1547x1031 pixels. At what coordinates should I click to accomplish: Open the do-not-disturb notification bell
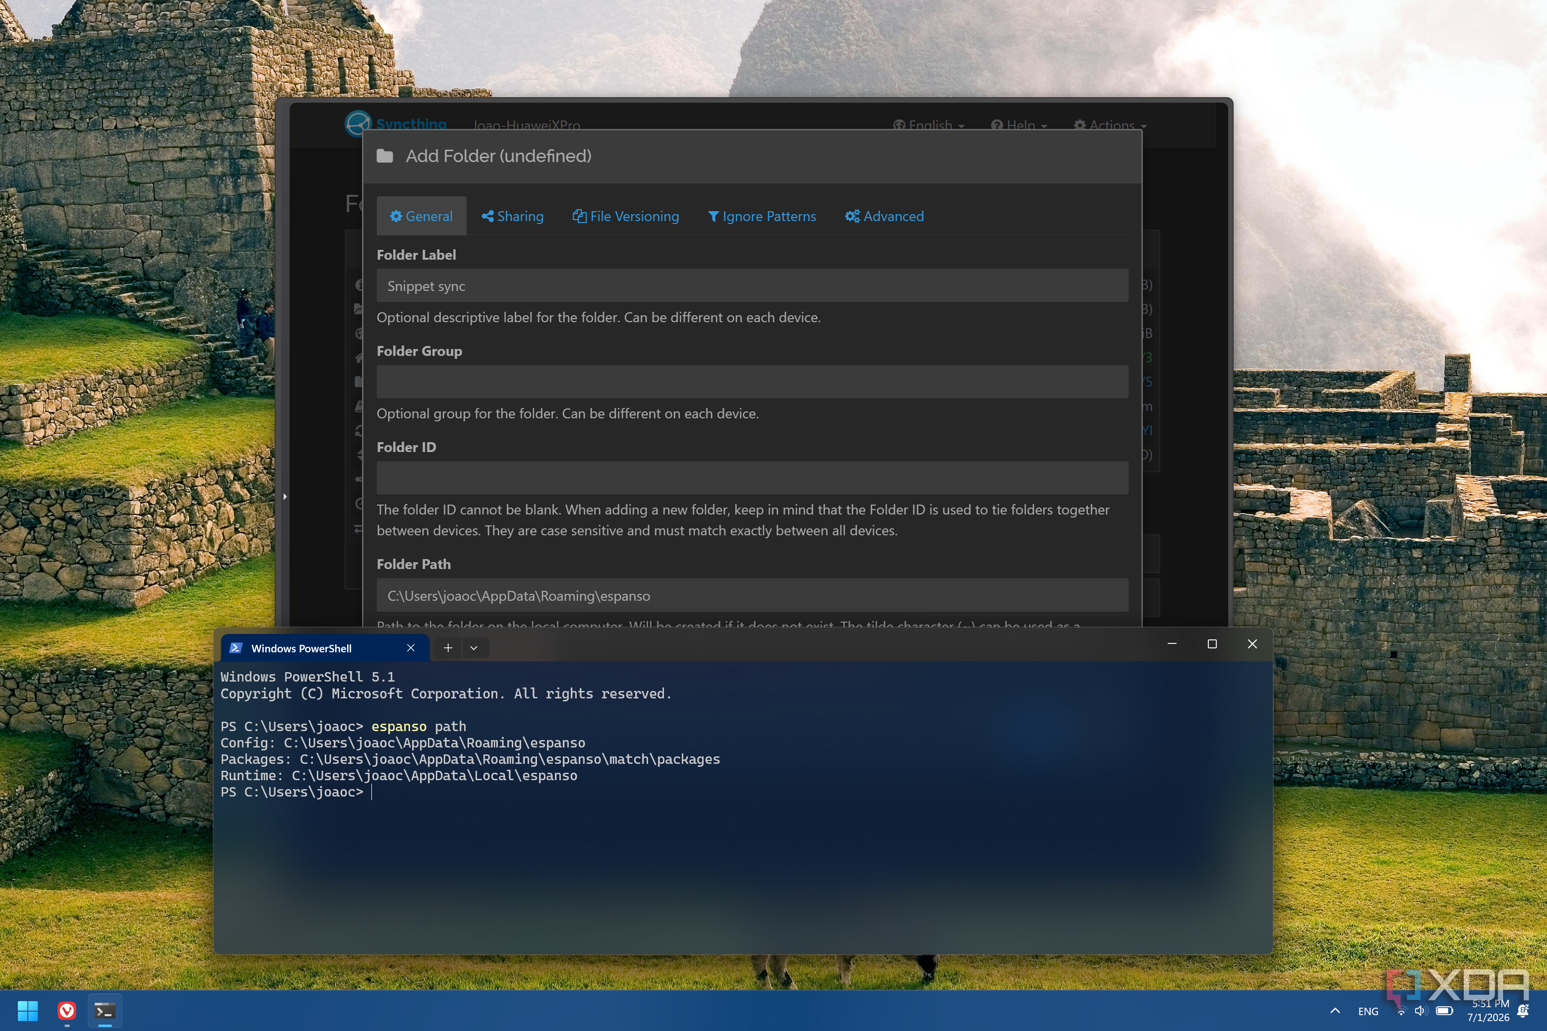[1523, 1011]
